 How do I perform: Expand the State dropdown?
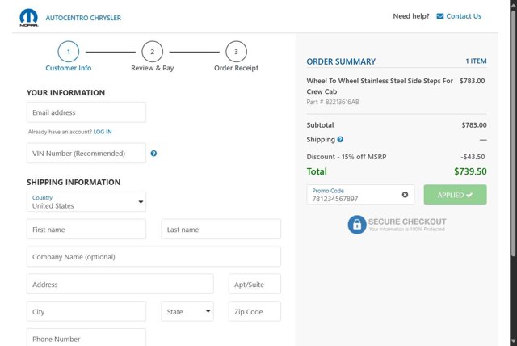(187, 311)
